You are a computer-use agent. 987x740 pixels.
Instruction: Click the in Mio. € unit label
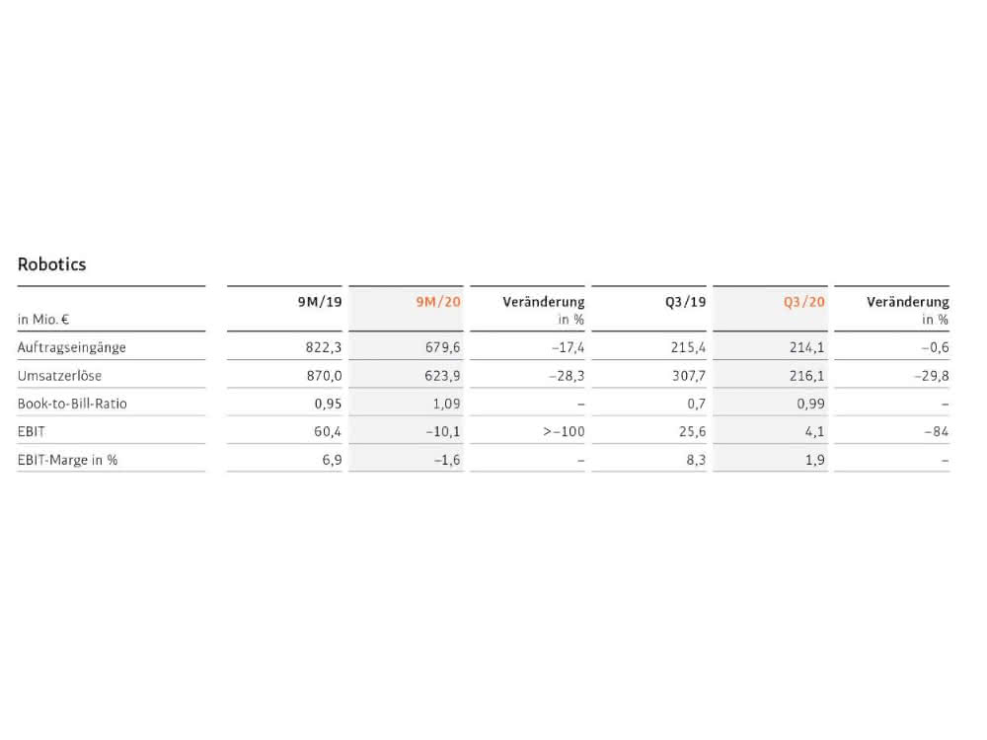coord(43,320)
